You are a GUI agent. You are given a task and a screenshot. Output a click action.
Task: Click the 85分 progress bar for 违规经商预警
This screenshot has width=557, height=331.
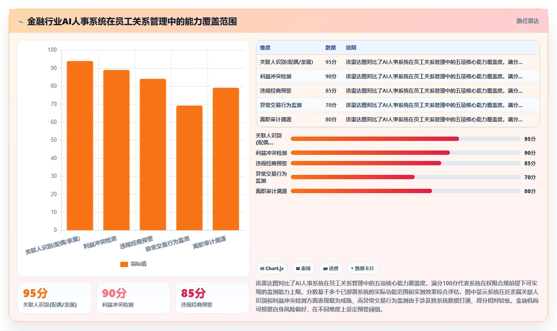pyautogui.click(x=406, y=163)
